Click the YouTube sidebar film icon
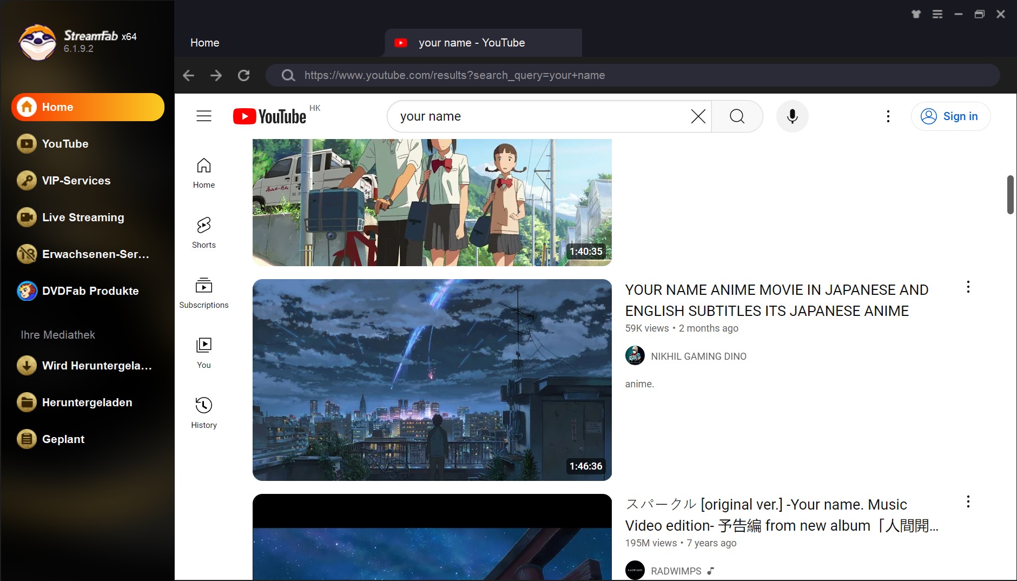Screen dimensions: 1017x581 tap(27, 144)
